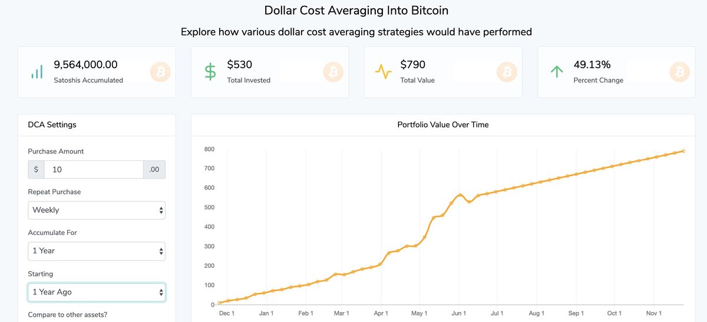
Task: Click the green dollar sign icon
Action: [x=210, y=72]
